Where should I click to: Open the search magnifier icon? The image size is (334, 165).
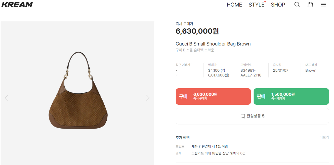(x=297, y=5)
